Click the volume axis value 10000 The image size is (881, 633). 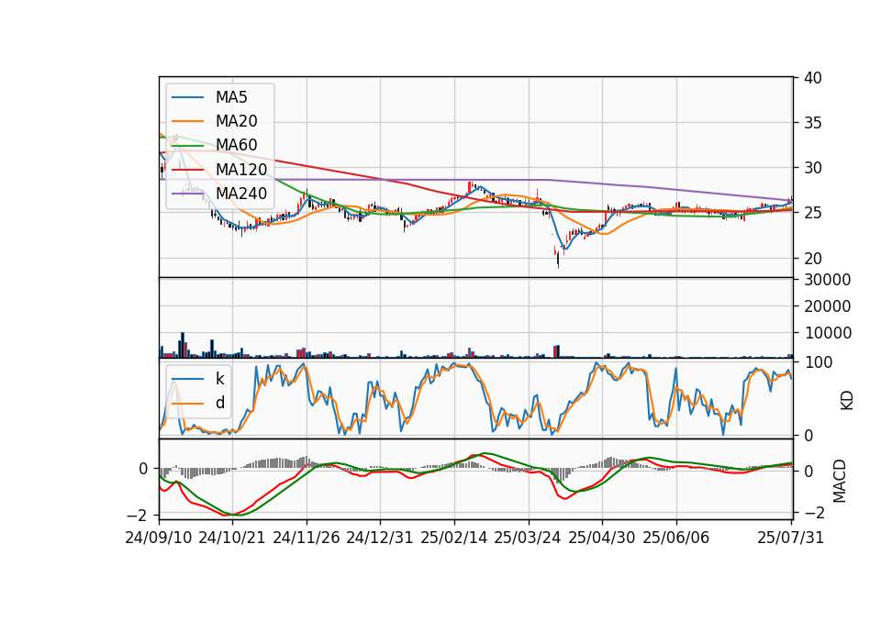[827, 333]
